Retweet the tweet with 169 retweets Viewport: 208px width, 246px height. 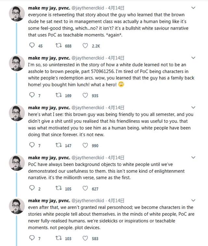coord(59,95)
